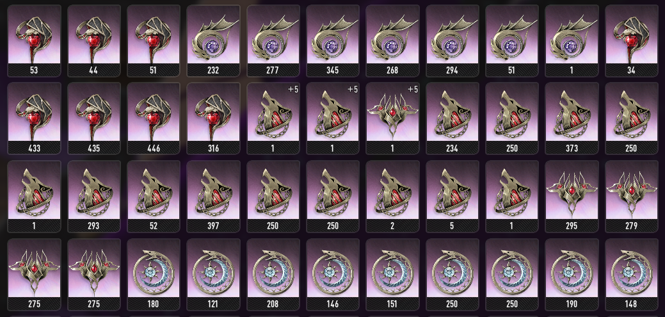The width and height of the screenshot is (665, 317).
Task: Click the wolf head item with count 5
Action: point(452,197)
